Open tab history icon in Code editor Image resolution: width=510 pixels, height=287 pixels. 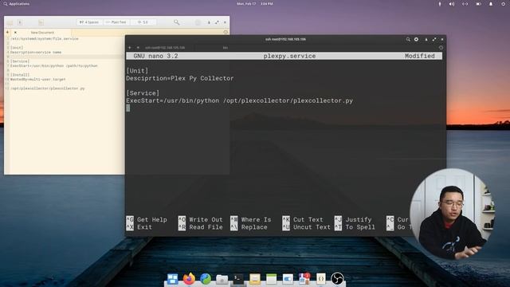click(x=226, y=32)
